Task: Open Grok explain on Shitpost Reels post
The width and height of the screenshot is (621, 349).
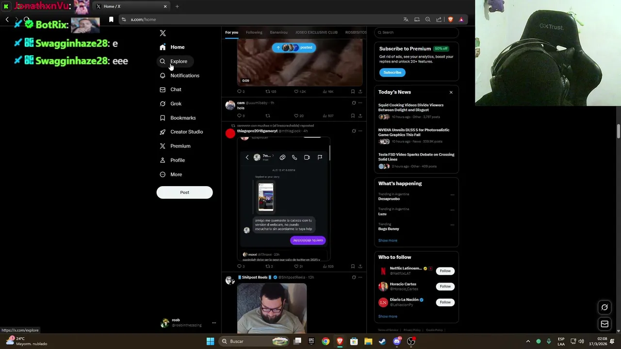Action: (x=354, y=277)
